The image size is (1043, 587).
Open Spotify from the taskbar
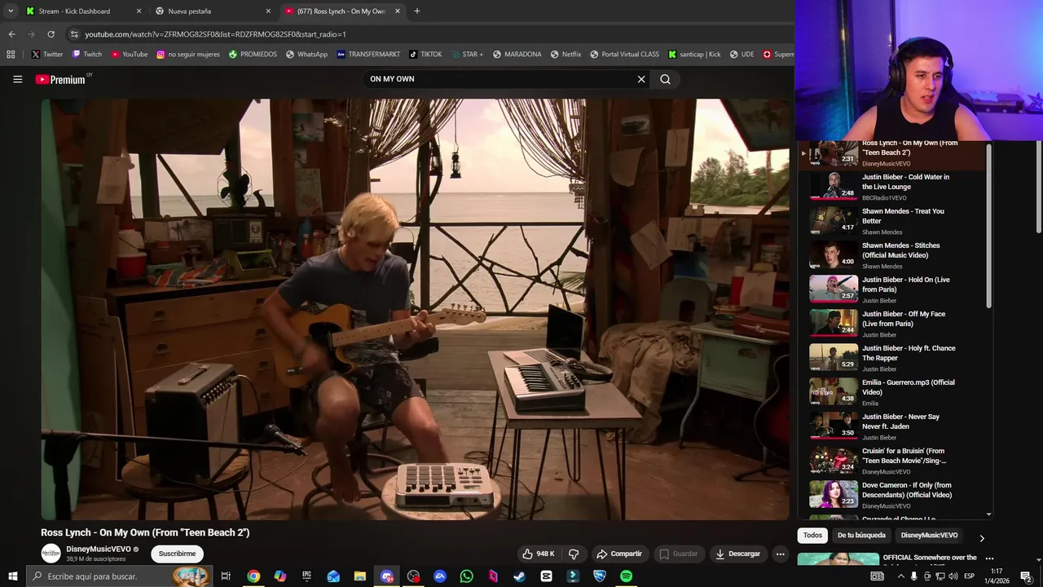point(626,576)
